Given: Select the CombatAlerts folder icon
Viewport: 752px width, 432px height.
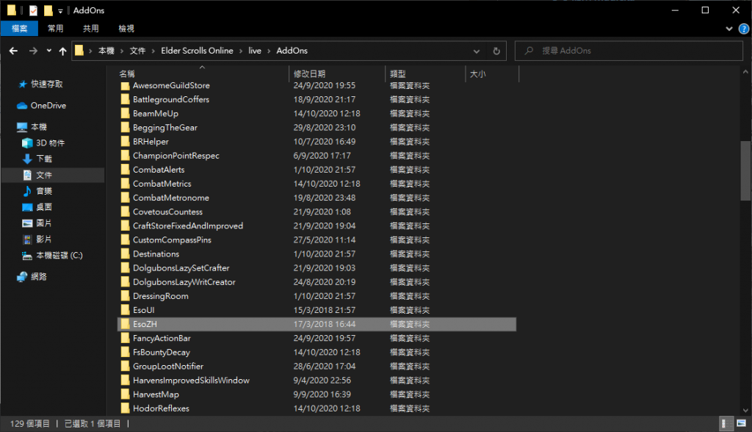Looking at the screenshot, I should point(125,170).
